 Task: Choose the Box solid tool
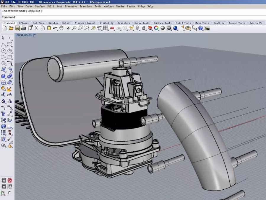tap(4, 76)
